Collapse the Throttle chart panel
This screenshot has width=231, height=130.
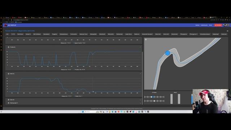[x=140, y=47]
